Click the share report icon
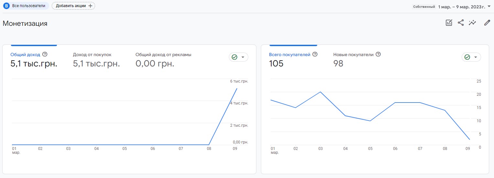494x178 pixels. pyautogui.click(x=461, y=23)
